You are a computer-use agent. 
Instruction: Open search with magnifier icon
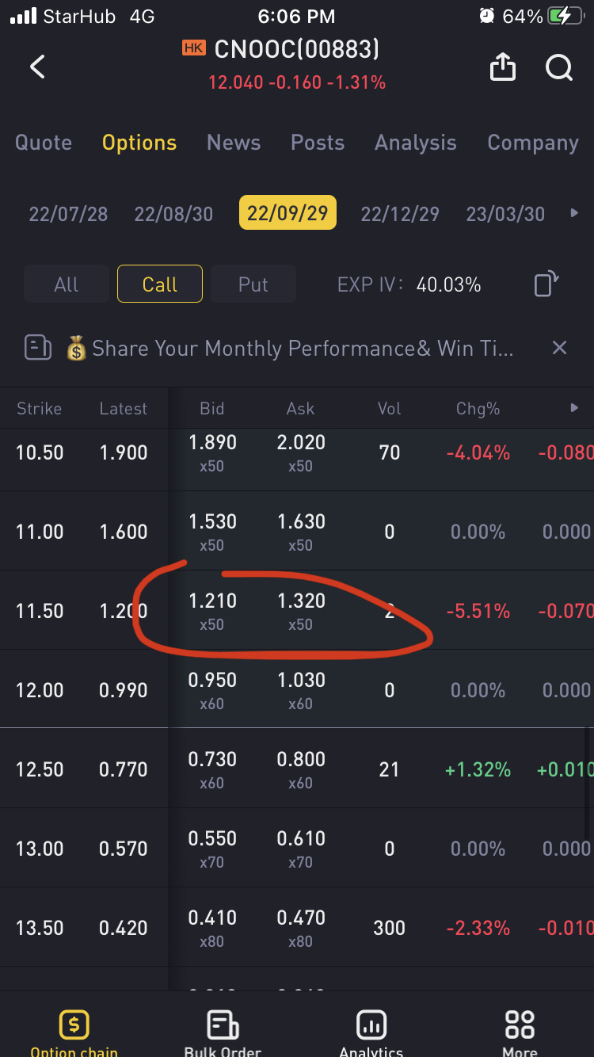(x=559, y=68)
